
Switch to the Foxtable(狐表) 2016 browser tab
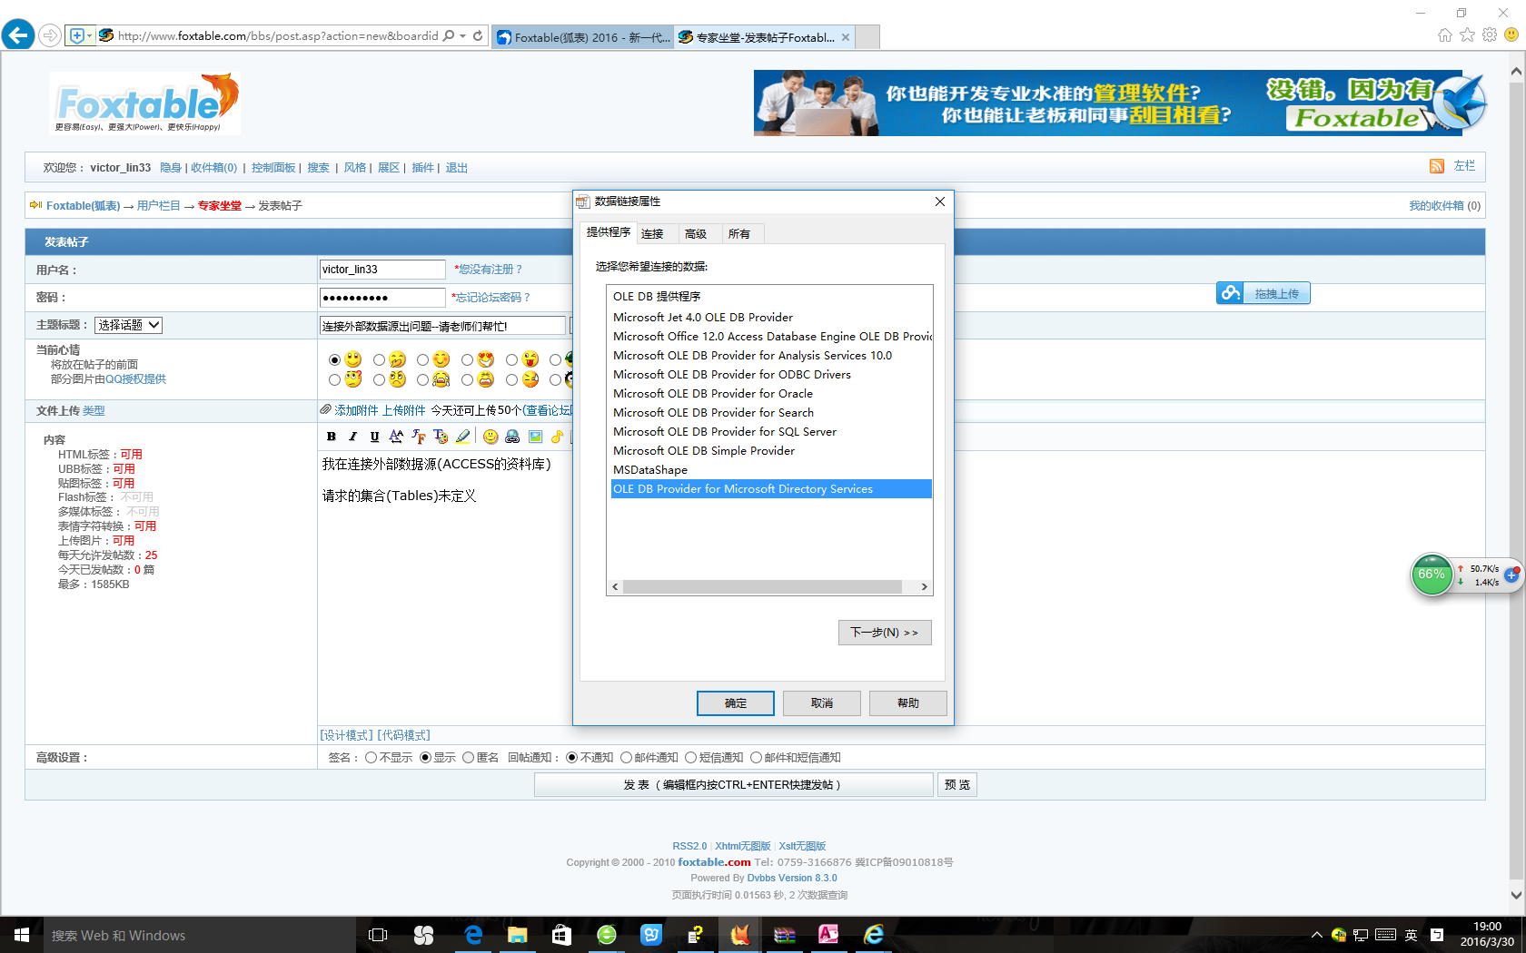click(583, 37)
